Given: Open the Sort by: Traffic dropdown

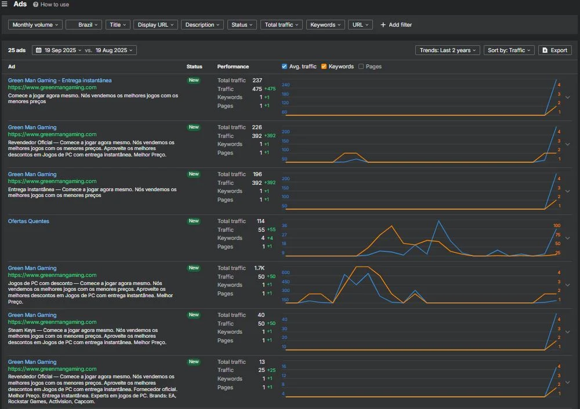Looking at the screenshot, I should tap(509, 50).
